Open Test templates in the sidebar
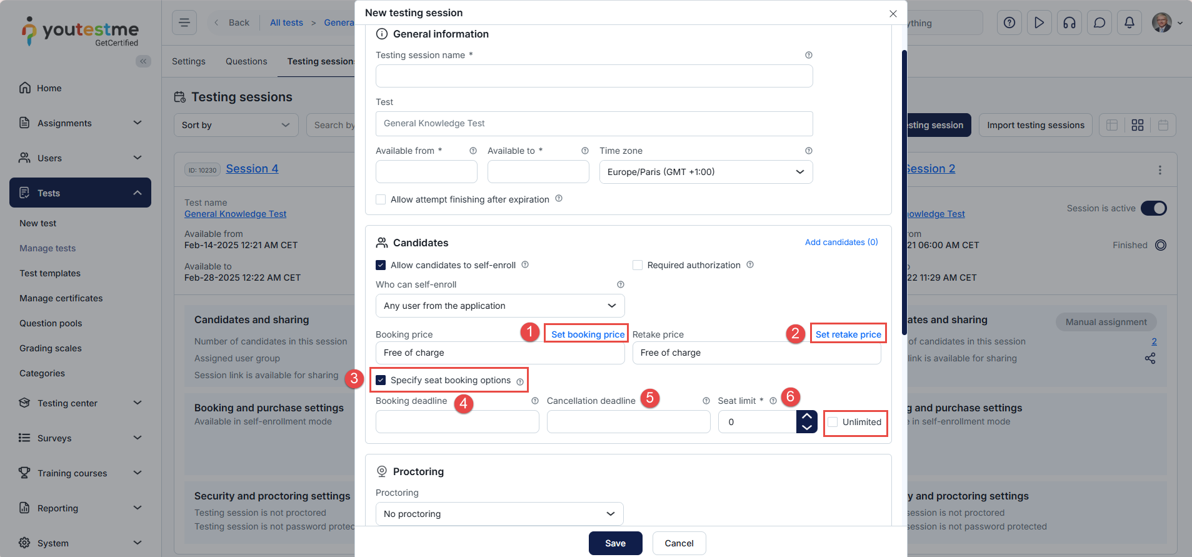Screen dimensions: 1192x557 [50, 273]
